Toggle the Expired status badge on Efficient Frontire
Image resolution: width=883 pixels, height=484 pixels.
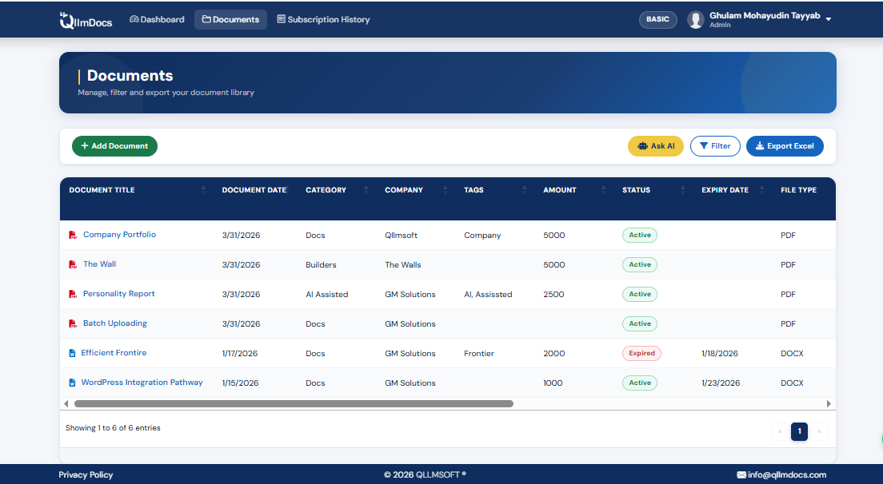click(641, 352)
